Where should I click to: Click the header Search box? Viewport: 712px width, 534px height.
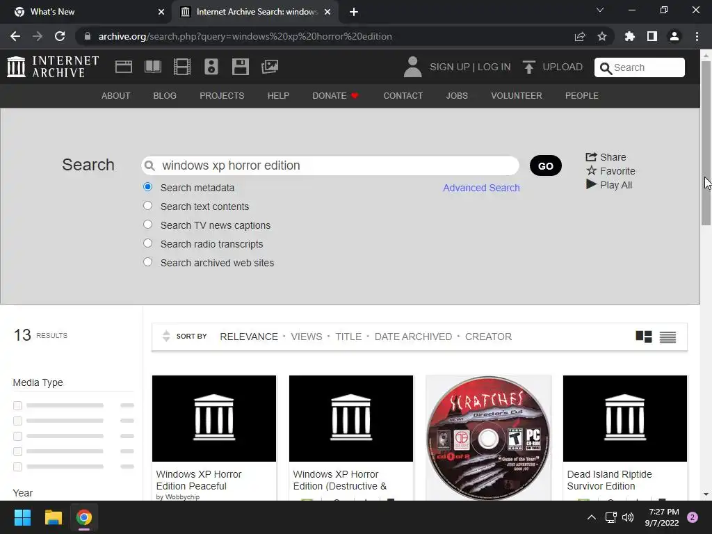640,67
